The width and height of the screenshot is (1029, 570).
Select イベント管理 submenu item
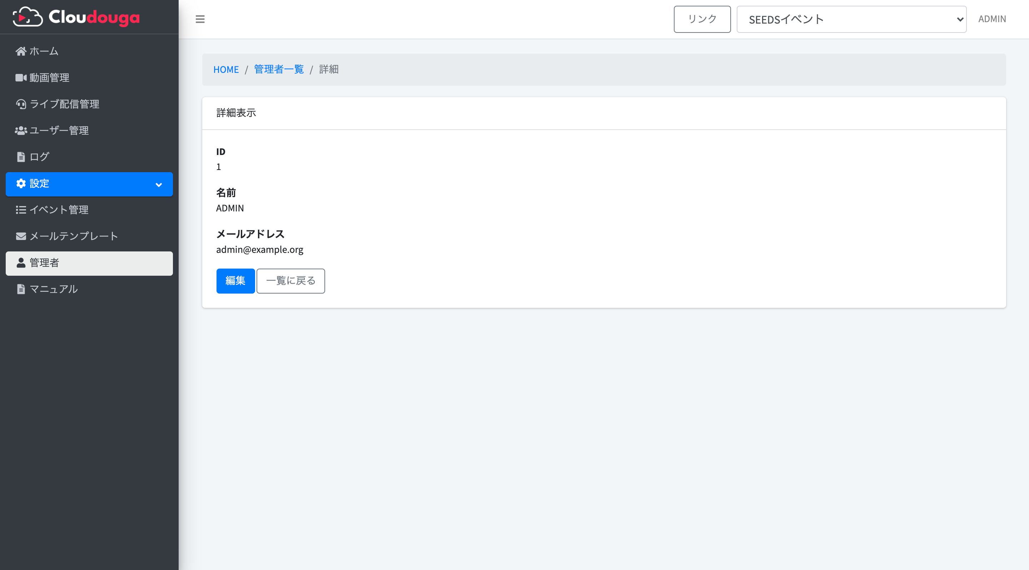89,210
